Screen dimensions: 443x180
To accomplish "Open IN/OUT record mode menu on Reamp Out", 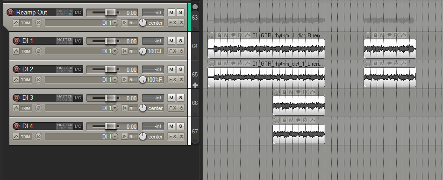I will [133, 23].
